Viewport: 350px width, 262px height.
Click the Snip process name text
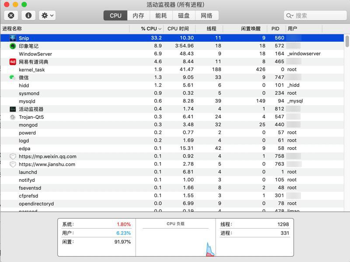pos(24,38)
